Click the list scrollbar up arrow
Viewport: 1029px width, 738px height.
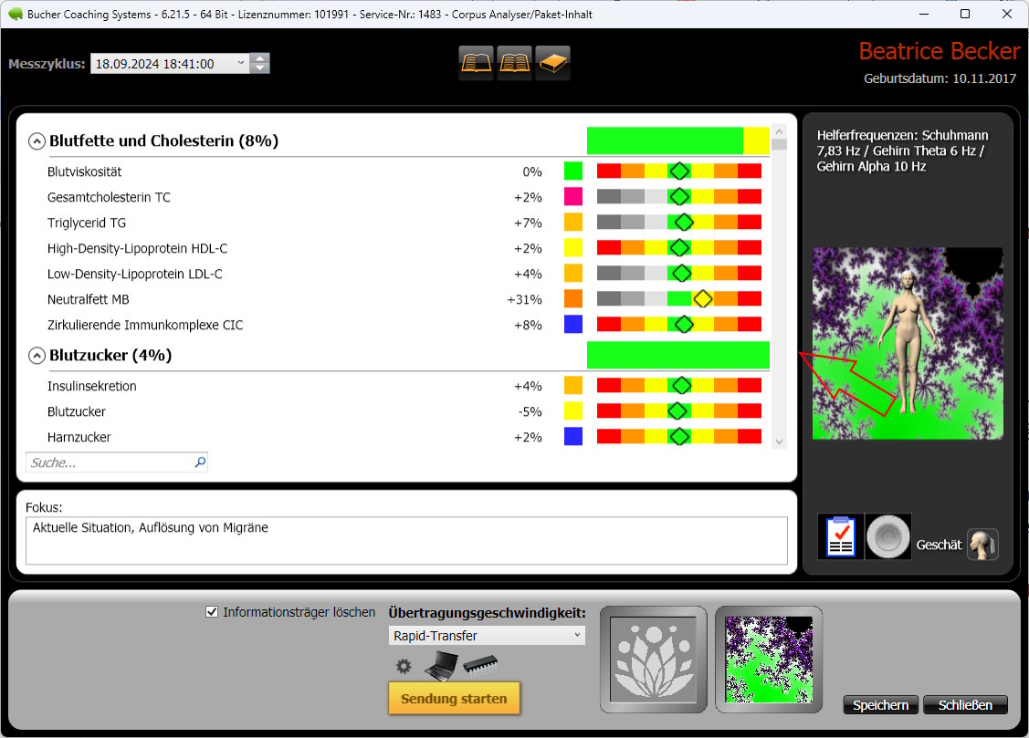(779, 130)
